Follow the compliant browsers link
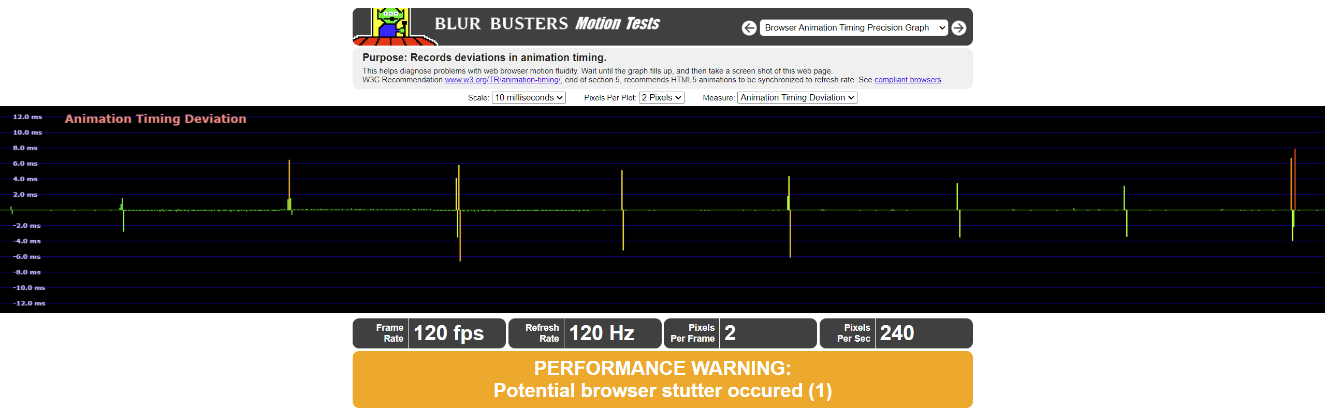Viewport: 1325px width, 409px height. [x=907, y=80]
